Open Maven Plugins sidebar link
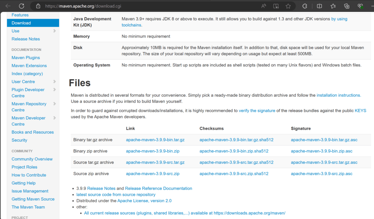This screenshot has height=219, width=374. click(26, 58)
